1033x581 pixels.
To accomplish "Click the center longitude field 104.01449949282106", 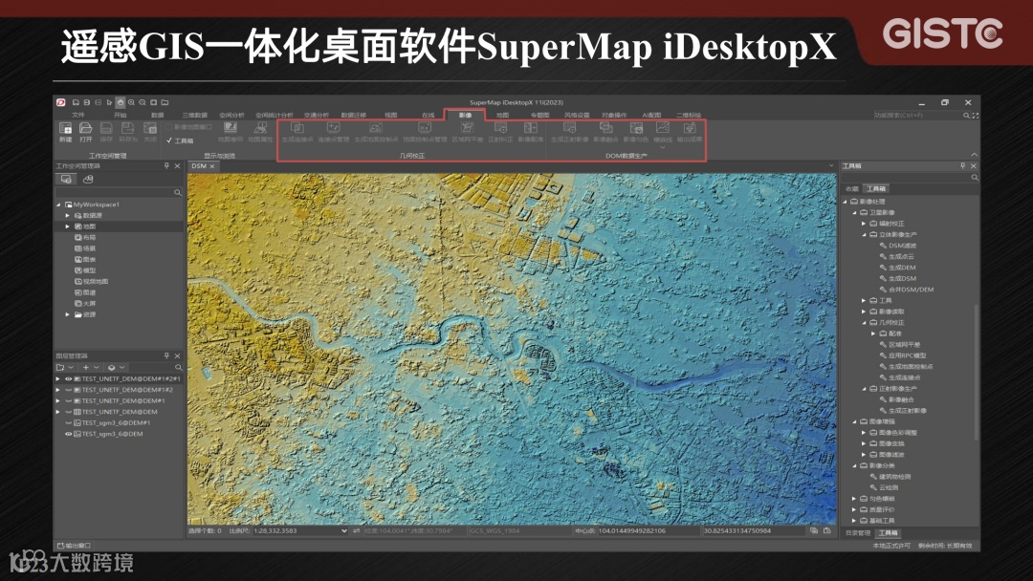I will (647, 530).
